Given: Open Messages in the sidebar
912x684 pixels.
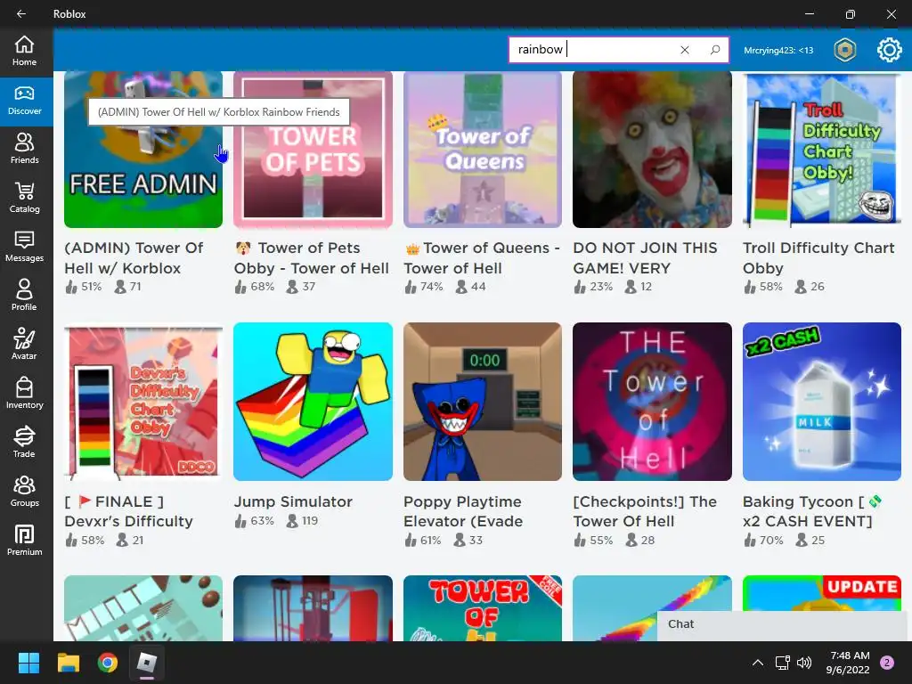Looking at the screenshot, I should point(24,248).
